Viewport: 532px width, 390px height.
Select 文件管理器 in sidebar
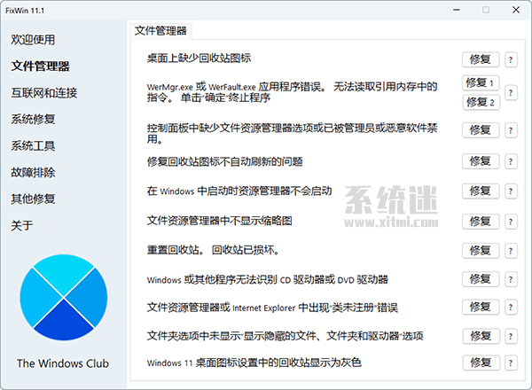pyautogui.click(x=40, y=66)
